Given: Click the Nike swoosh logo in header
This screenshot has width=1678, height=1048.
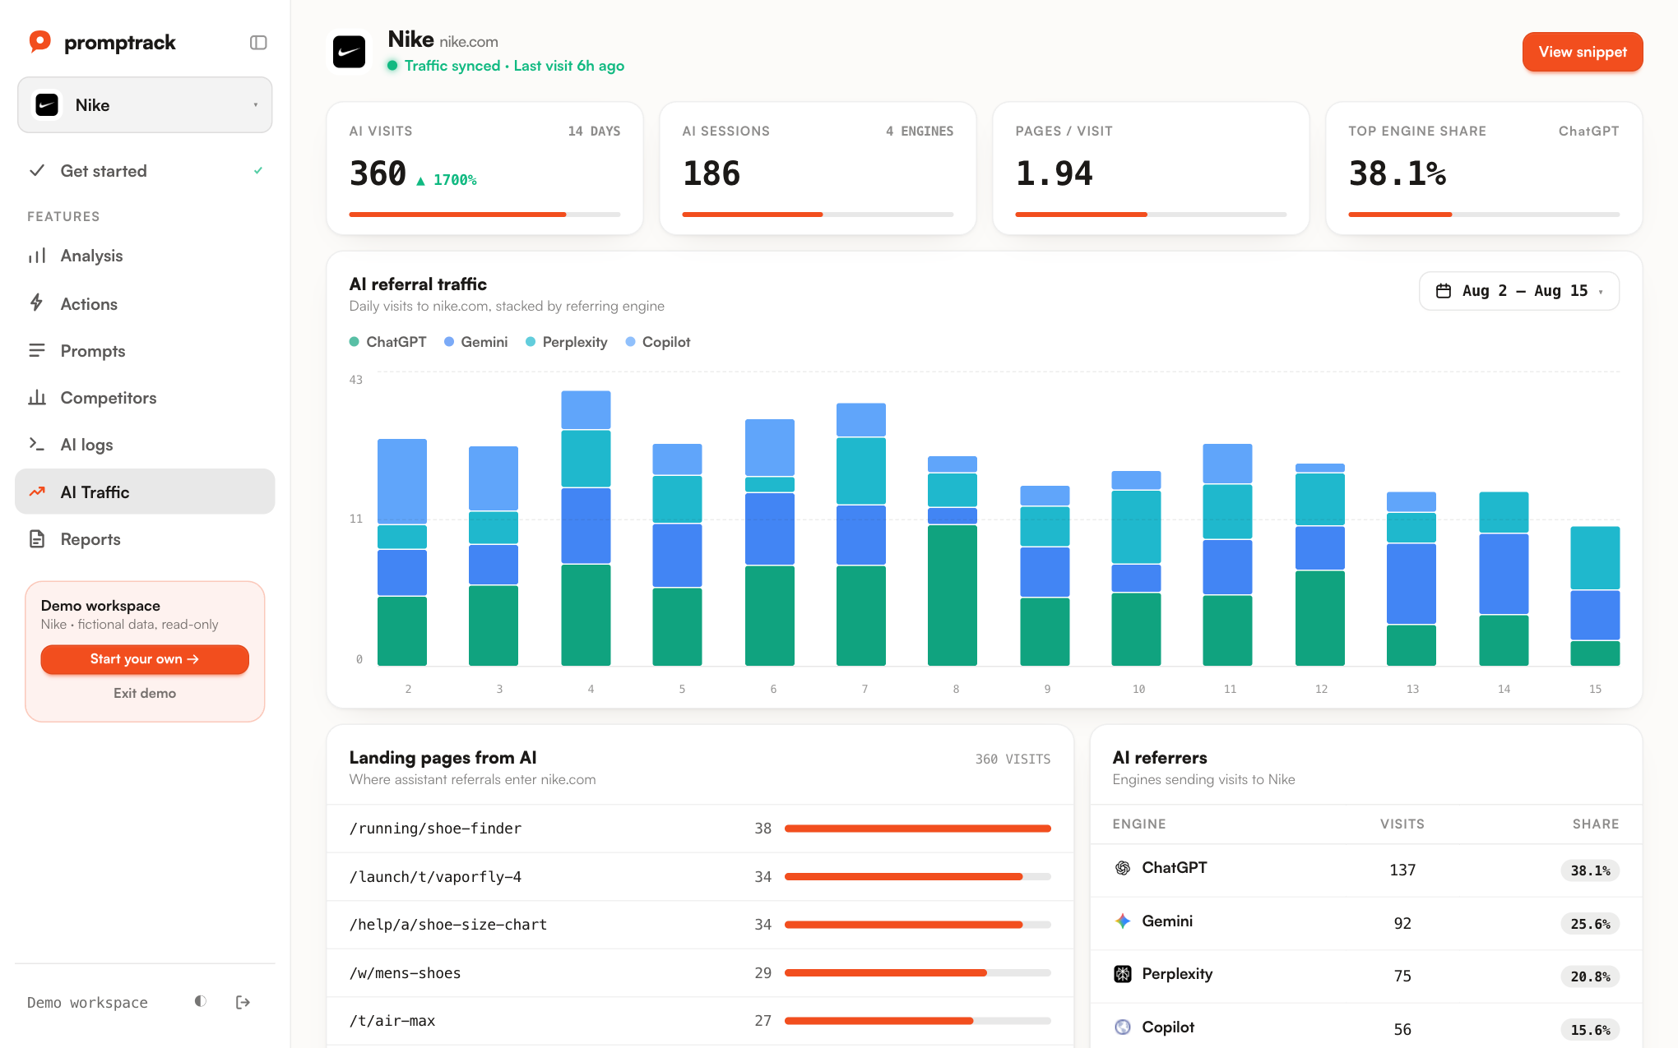Looking at the screenshot, I should (x=349, y=52).
